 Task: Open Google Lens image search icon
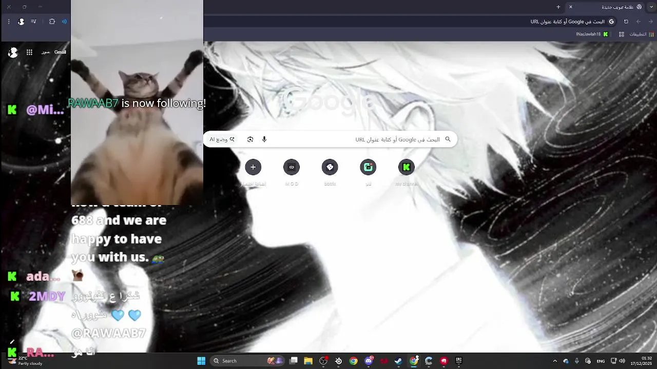(x=250, y=139)
